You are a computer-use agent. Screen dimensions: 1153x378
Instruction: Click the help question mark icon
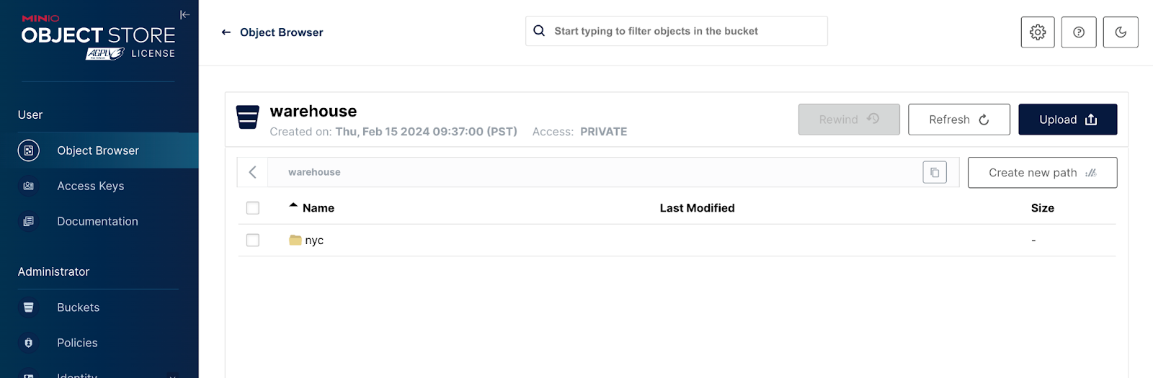(1079, 32)
